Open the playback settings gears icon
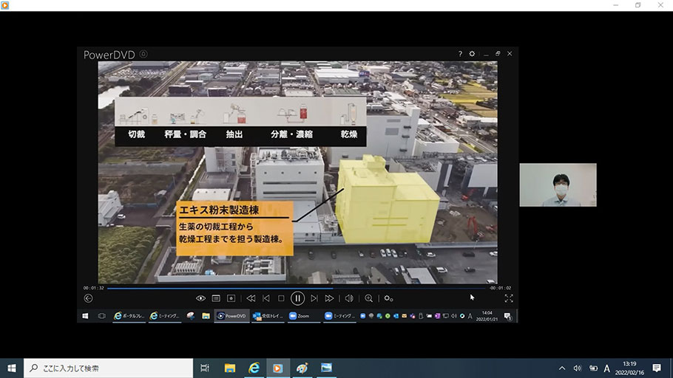 point(388,298)
